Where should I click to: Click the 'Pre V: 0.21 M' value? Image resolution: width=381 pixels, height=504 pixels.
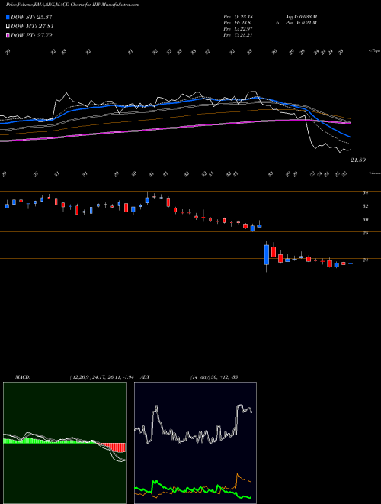[301, 23]
